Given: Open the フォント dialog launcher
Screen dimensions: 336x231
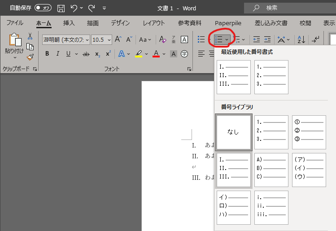Looking at the screenshot, I should 189,69.
